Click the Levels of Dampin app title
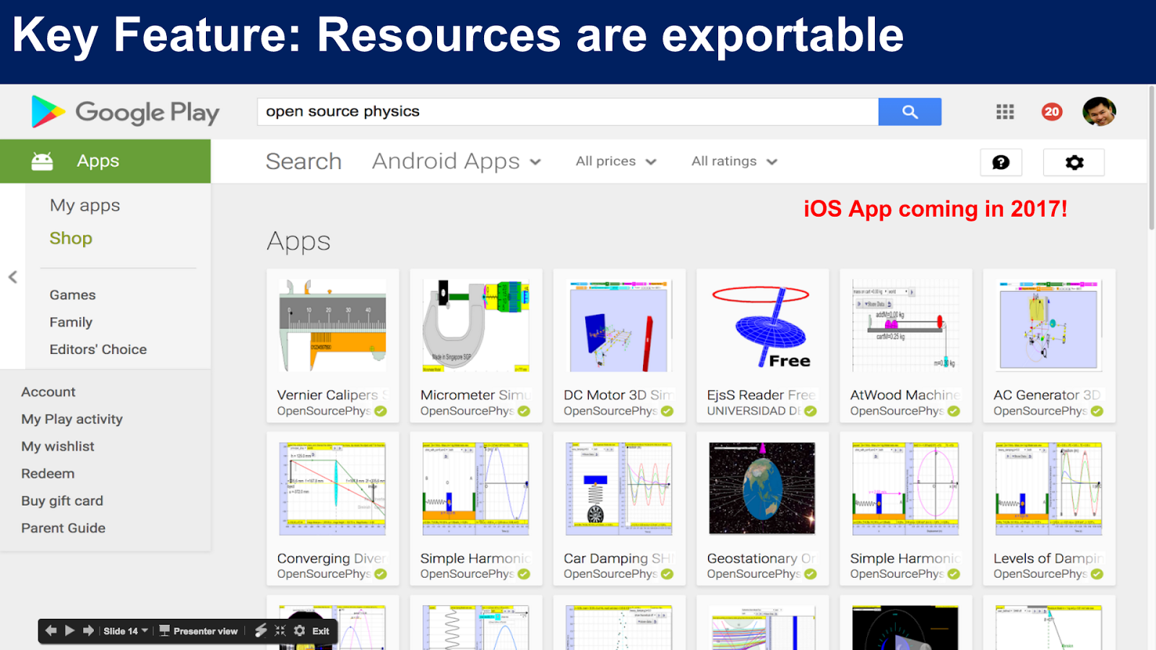Viewport: 1156px width, 650px height. pos(1048,558)
